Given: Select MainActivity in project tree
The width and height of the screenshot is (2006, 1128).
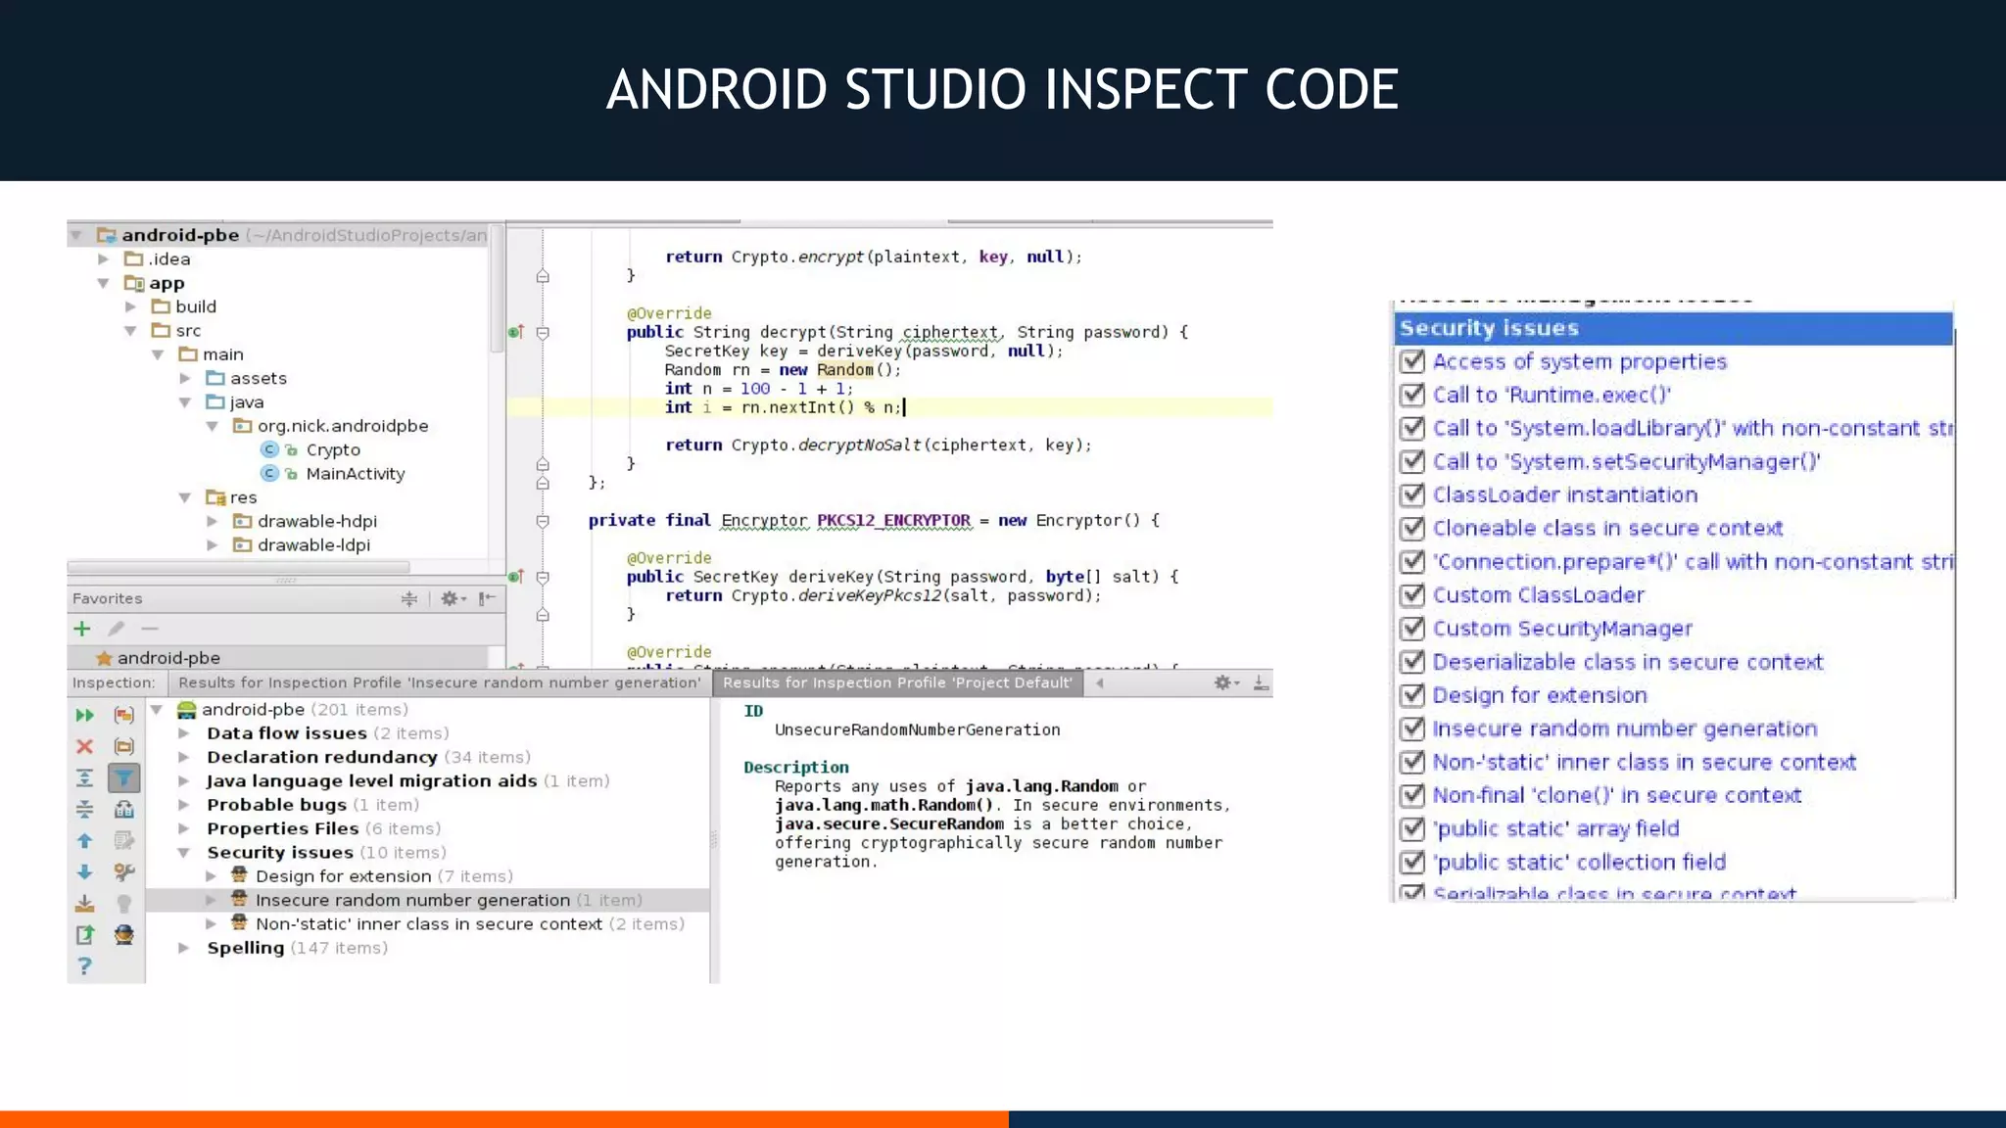Looking at the screenshot, I should coord(355,474).
